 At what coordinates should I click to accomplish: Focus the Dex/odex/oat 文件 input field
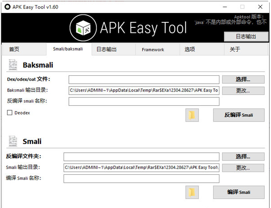coord(144,79)
